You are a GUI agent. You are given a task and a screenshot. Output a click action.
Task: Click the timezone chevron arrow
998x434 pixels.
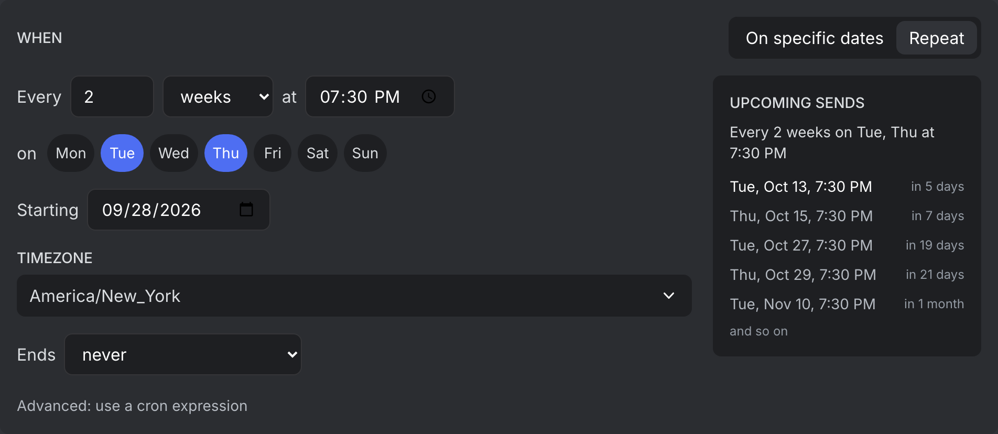point(669,296)
